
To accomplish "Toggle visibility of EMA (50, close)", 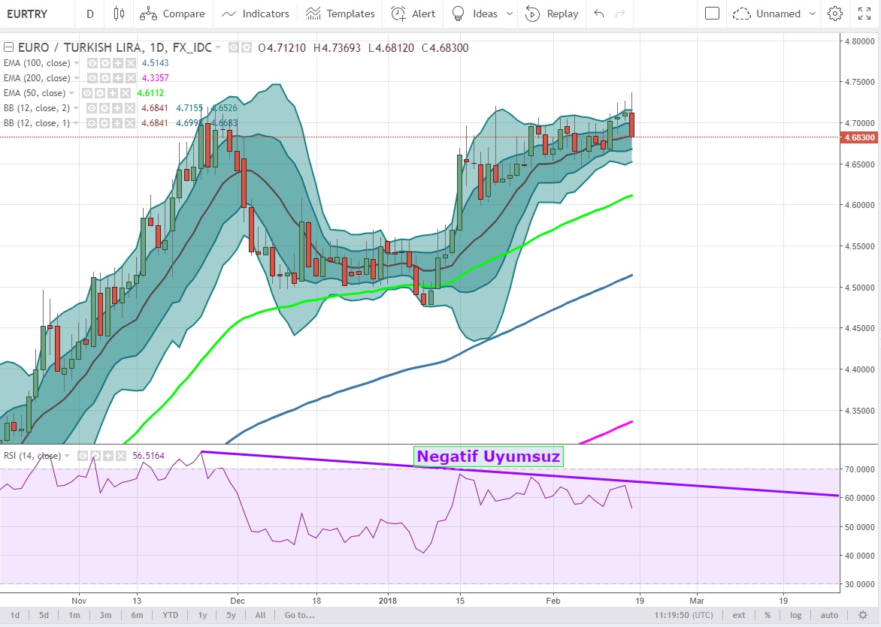I will 88,93.
